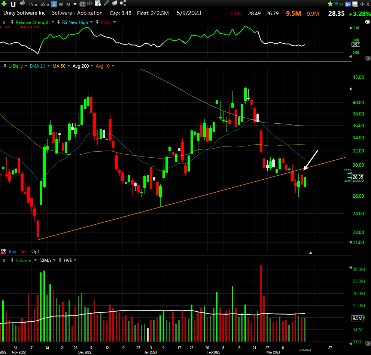Click the Buy/Sell trading arrows icon

pyautogui.click(x=3, y=251)
